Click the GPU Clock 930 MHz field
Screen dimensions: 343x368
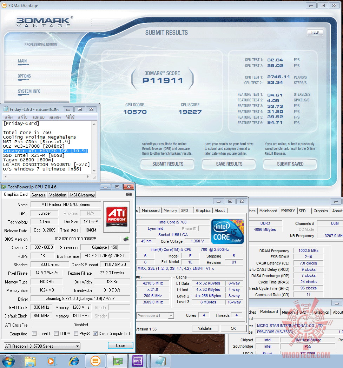tap(41, 307)
